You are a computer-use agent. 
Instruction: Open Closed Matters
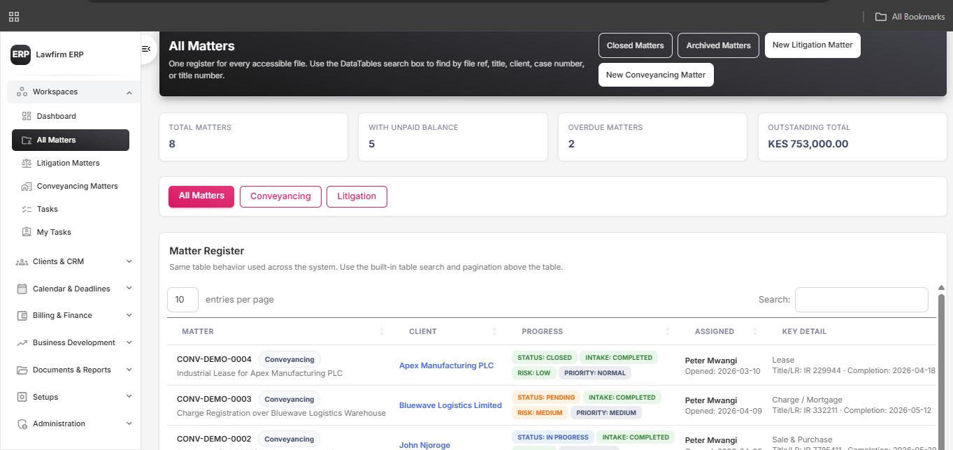point(636,45)
